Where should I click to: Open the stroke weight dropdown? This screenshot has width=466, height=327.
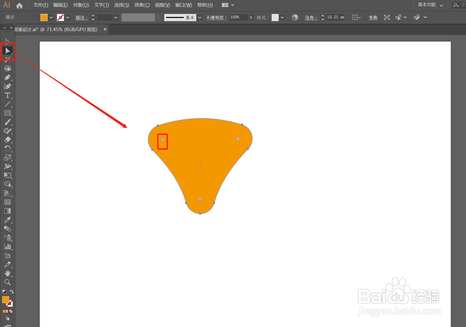pyautogui.click(x=116, y=17)
